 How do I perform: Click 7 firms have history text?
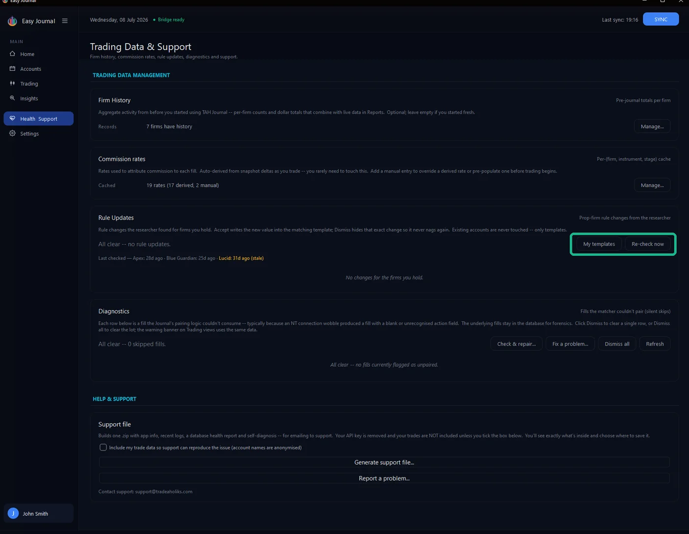point(169,126)
